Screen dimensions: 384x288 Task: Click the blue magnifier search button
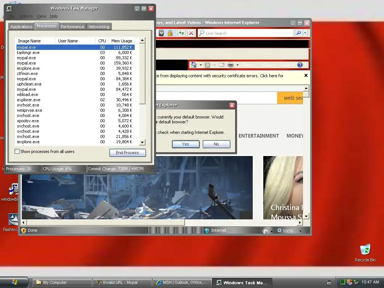pos(298,33)
